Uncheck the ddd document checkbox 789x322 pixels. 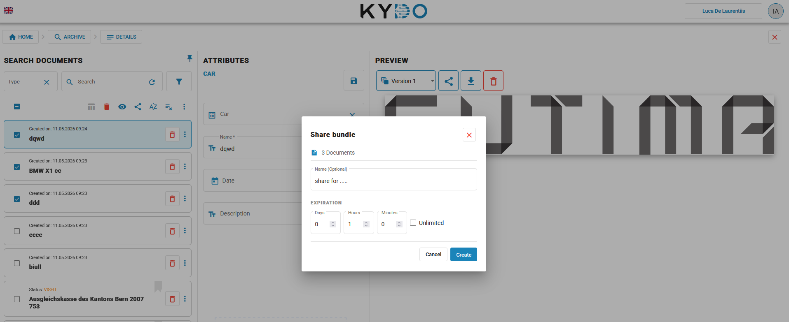coord(17,199)
